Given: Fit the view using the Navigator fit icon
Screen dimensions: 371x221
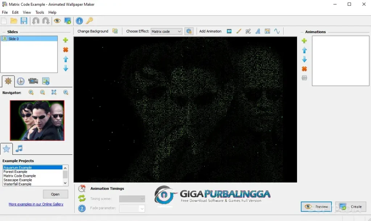Looking at the screenshot, I should [x=54, y=92].
